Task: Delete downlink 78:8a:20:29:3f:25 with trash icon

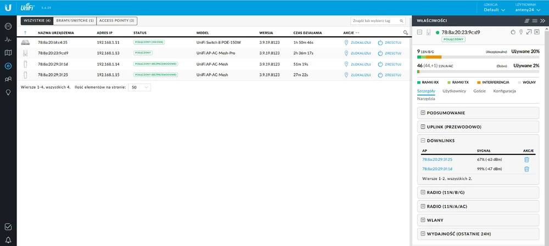Action: pos(526,159)
